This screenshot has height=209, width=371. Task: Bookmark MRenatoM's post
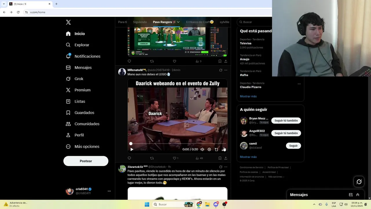[x=220, y=158]
